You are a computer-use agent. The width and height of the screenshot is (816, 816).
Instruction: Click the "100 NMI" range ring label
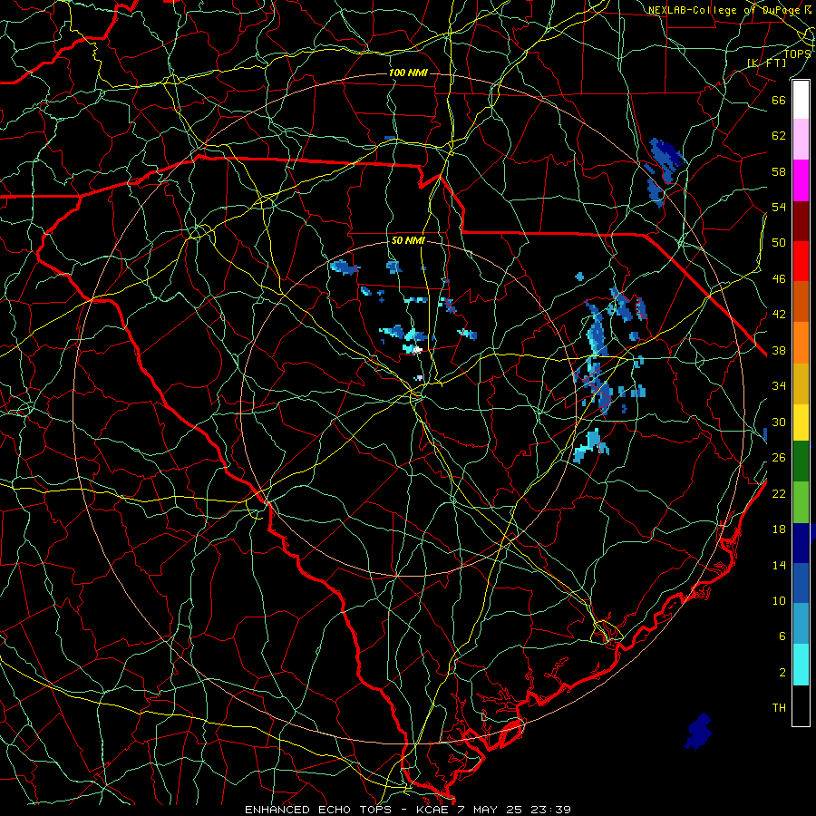tap(408, 73)
